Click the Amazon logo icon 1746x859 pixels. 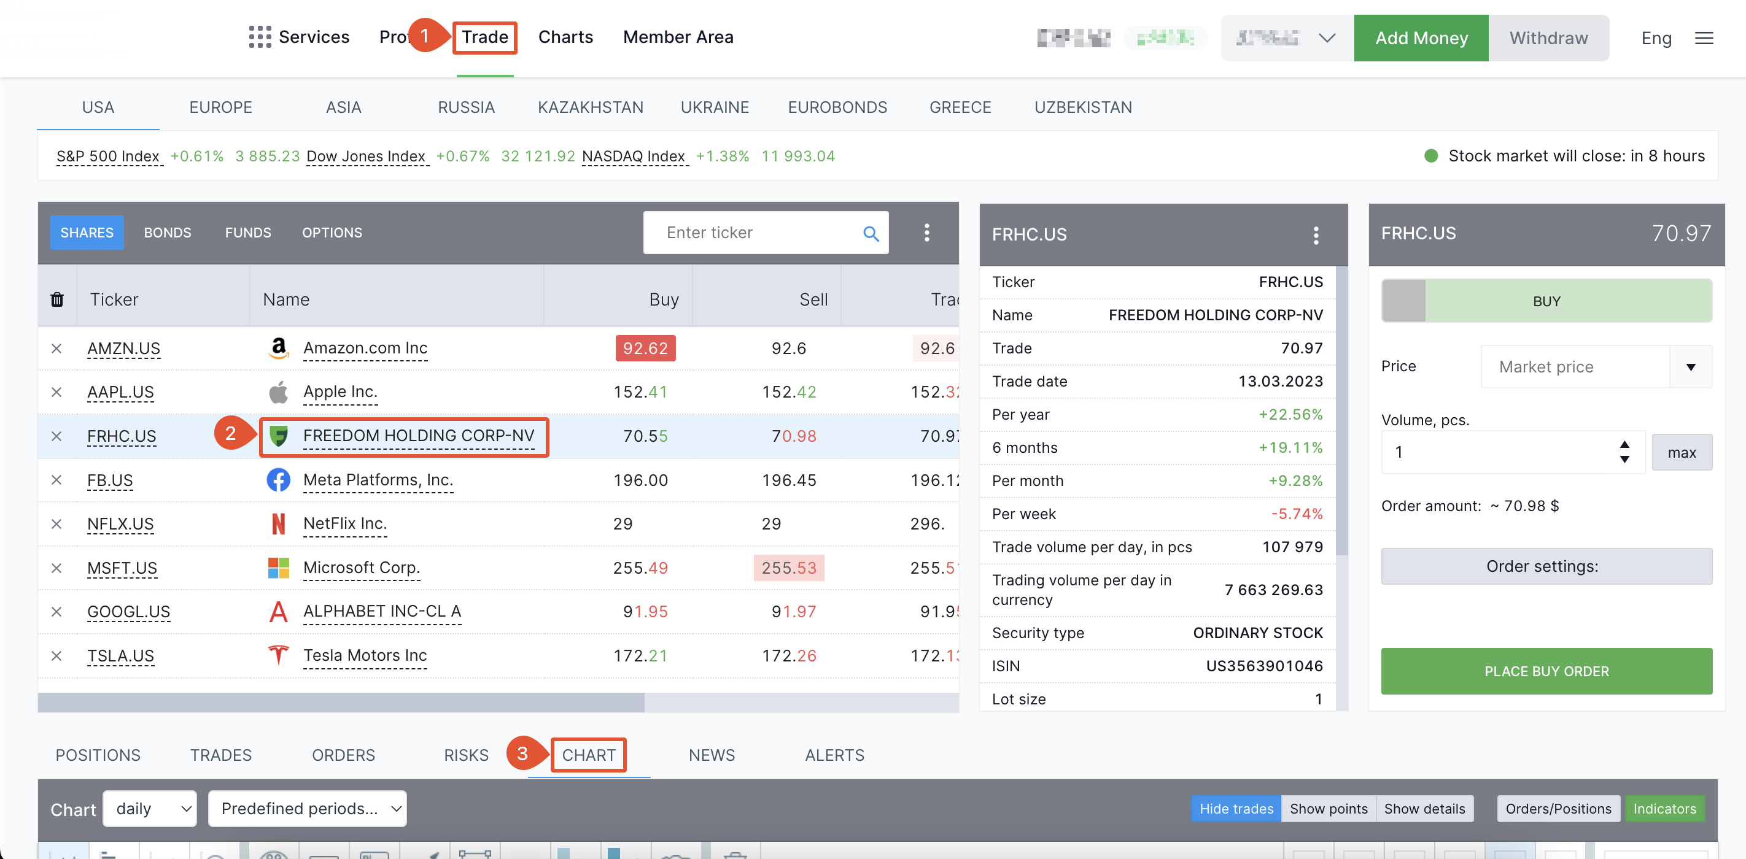pyautogui.click(x=278, y=349)
